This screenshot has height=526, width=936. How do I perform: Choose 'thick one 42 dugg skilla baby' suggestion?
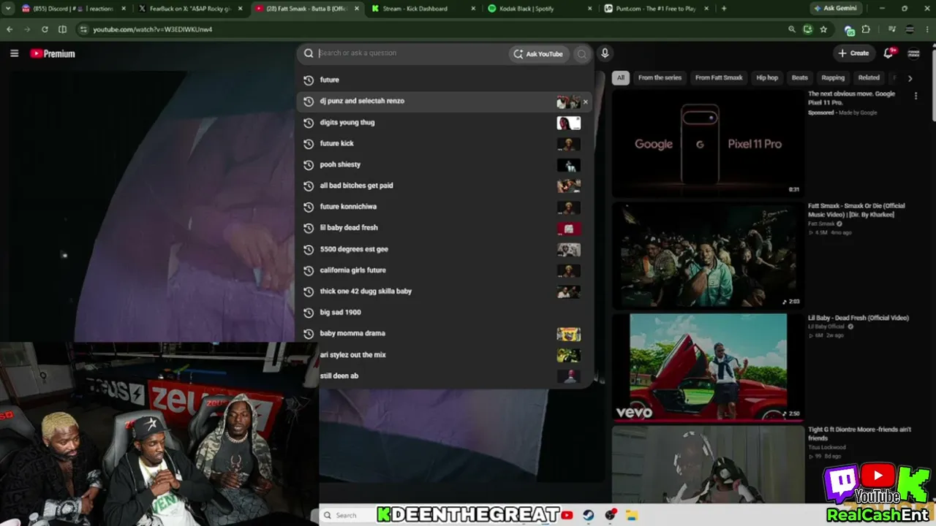click(x=444, y=291)
